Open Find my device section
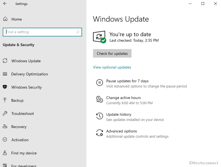This screenshot has width=221, height=167. click(24, 153)
